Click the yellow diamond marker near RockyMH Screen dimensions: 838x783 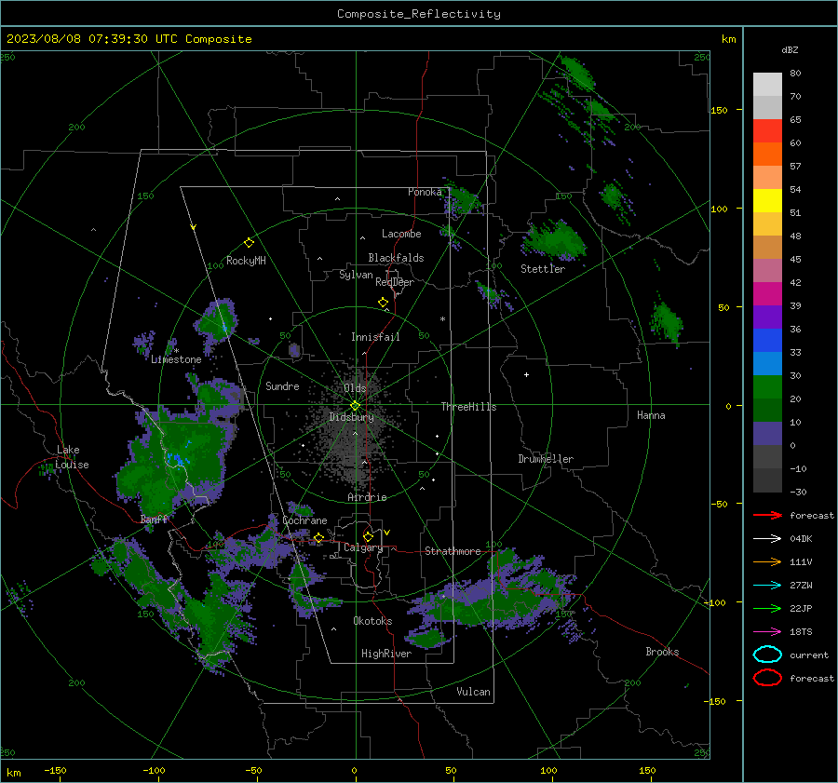click(x=249, y=243)
